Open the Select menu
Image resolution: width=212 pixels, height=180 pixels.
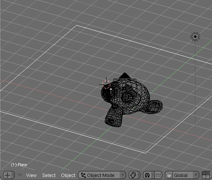[x=49, y=175]
